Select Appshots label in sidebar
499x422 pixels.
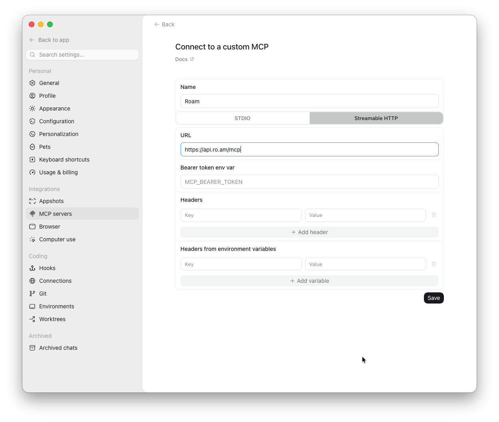point(52,201)
